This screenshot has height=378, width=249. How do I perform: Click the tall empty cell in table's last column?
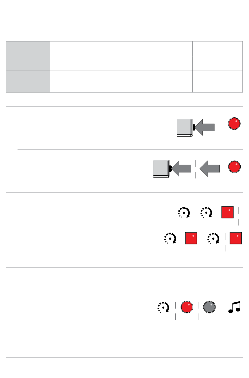point(218,56)
